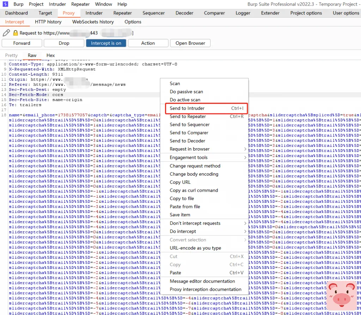Open Proxy interception documentation
Screen dimensions: 361x315
click(x=204, y=289)
